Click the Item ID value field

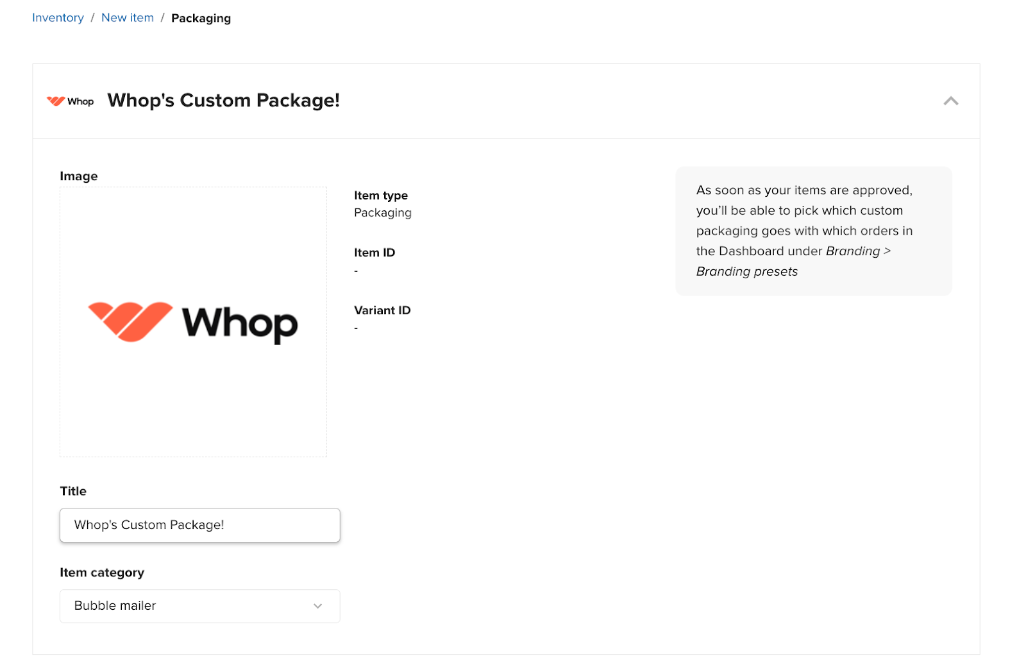357,270
